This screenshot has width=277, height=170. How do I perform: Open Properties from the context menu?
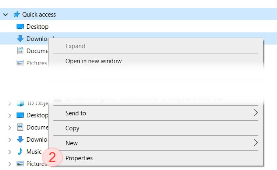click(79, 158)
